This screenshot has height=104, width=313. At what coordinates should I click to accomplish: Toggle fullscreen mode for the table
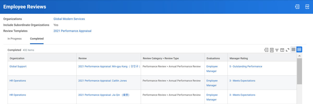[x=287, y=50]
